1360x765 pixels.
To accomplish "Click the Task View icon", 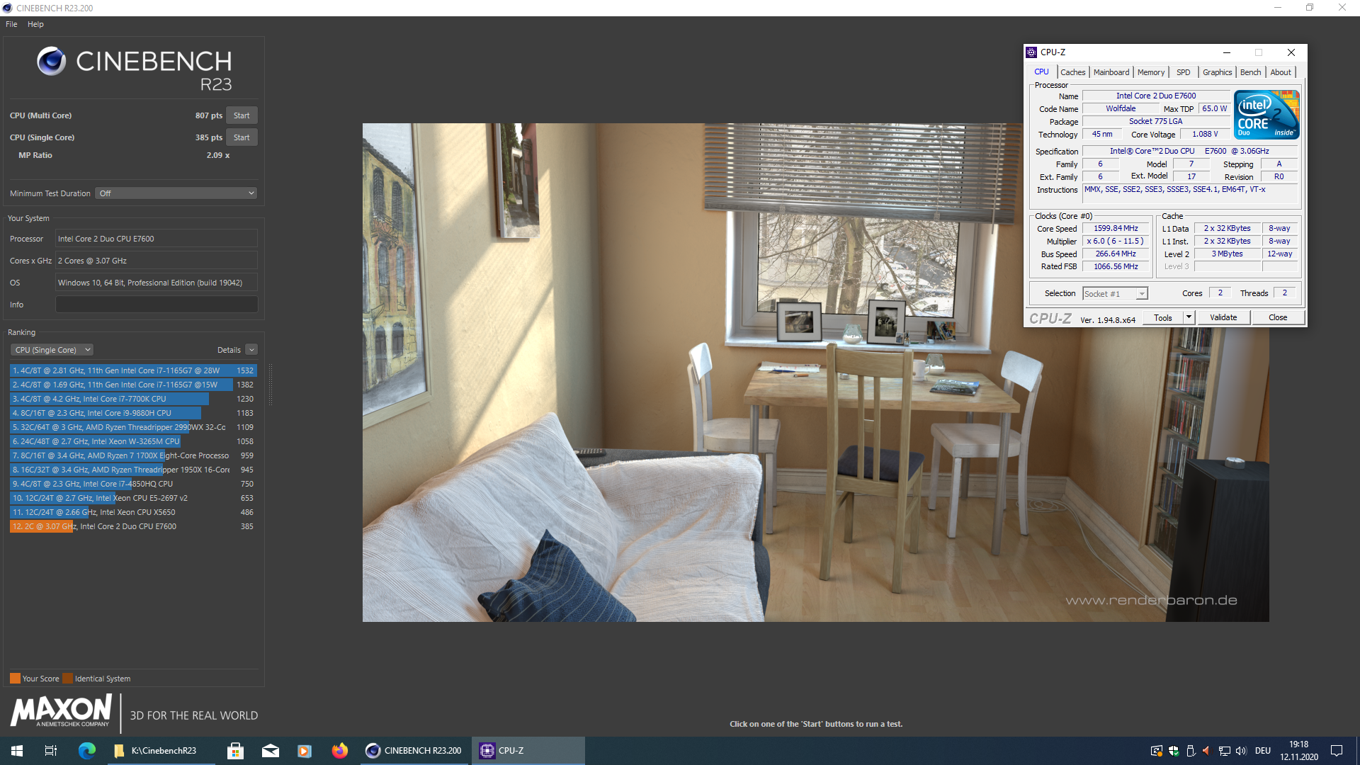I will pos(50,750).
